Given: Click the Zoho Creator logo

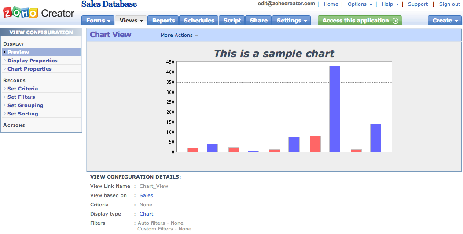Looking at the screenshot, I should [x=39, y=13].
